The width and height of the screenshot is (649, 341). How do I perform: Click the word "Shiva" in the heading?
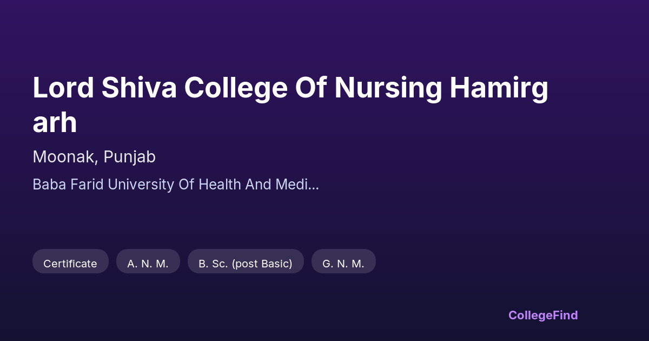[x=138, y=88]
